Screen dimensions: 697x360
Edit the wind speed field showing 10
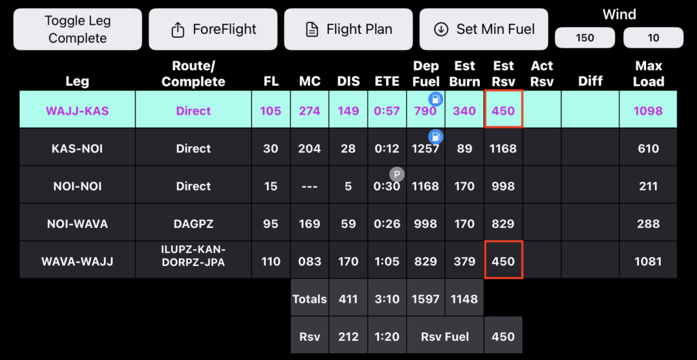click(653, 38)
